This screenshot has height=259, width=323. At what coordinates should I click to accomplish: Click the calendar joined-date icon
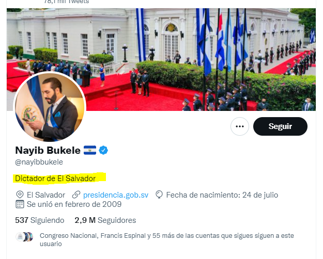[x=20, y=204]
